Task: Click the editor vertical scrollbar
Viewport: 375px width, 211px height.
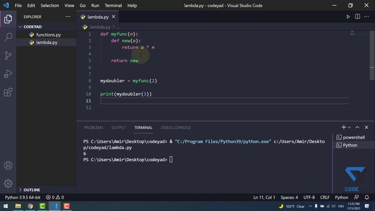Action: click(x=372, y=56)
